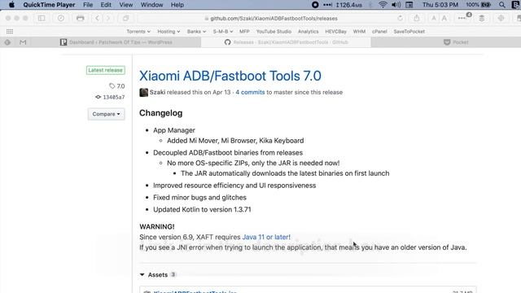Follow the Java 11 or later link
The height and width of the screenshot is (293, 521).
(x=266, y=237)
